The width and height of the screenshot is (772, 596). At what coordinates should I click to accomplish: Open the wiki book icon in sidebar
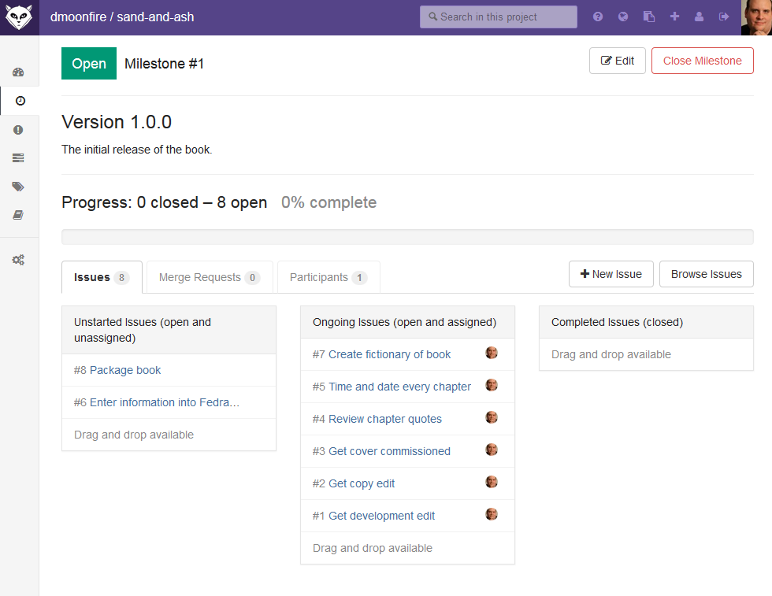tap(18, 215)
